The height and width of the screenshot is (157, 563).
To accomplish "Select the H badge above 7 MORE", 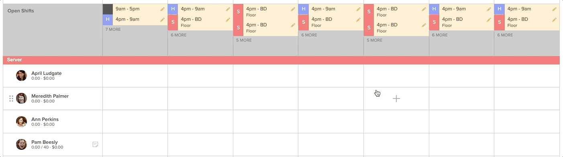I will click(x=108, y=20).
